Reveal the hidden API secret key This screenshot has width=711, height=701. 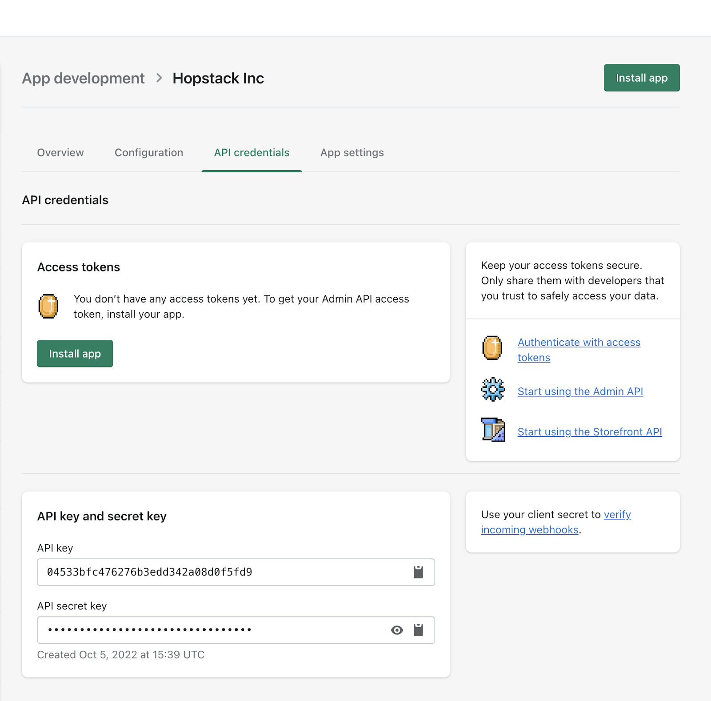(396, 630)
